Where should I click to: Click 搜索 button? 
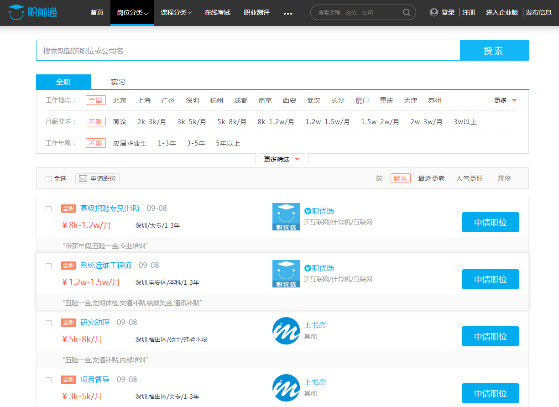pos(494,50)
